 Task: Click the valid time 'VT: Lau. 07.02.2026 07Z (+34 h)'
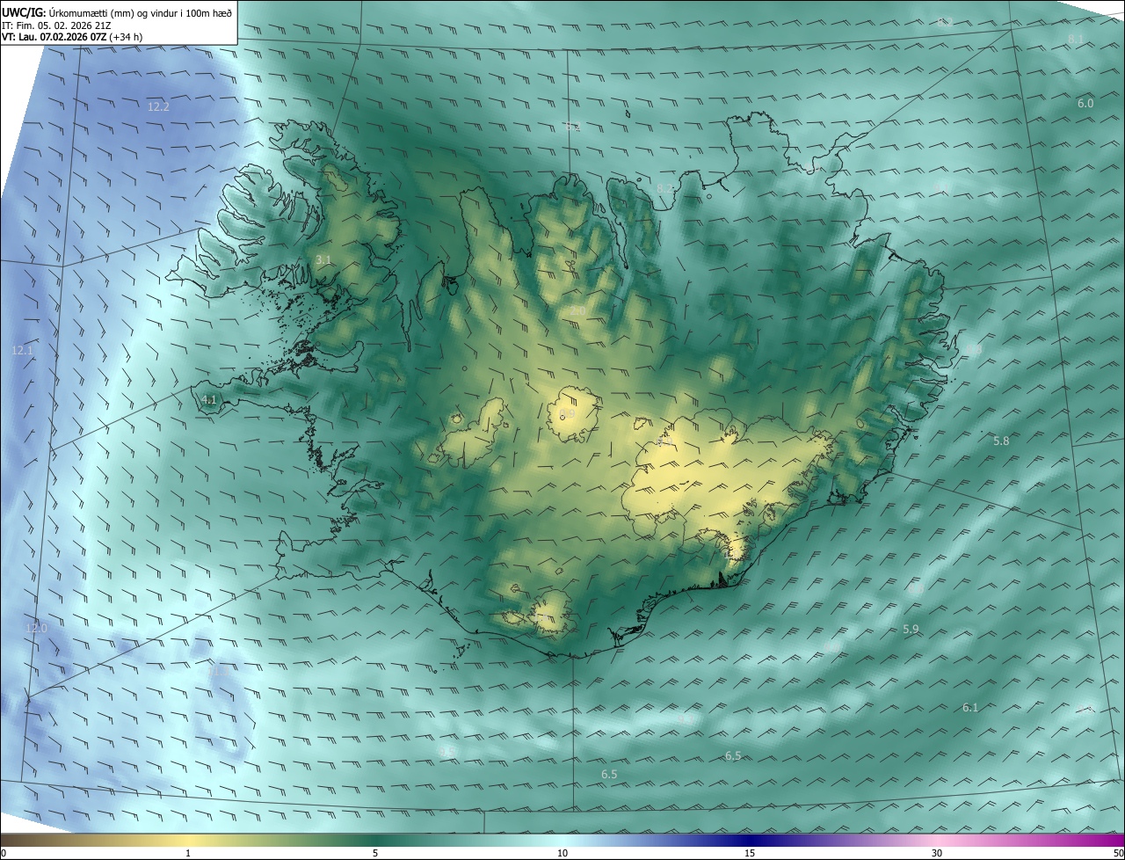point(74,36)
